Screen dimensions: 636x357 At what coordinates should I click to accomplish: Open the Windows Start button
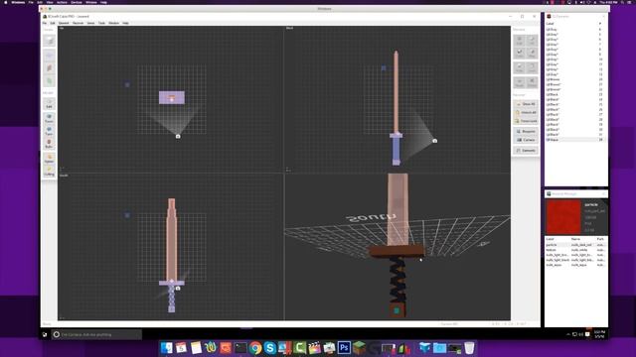(x=45, y=335)
